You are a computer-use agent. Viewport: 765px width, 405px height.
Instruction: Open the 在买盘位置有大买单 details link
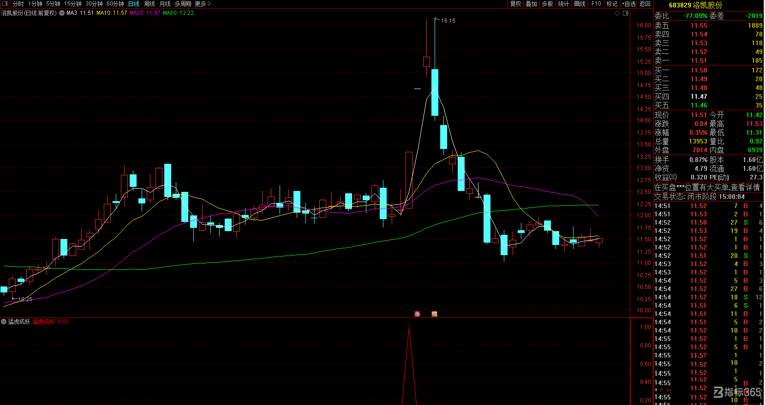(x=707, y=187)
